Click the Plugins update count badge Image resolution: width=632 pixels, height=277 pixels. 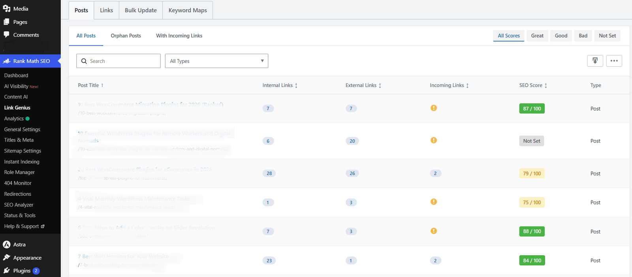[x=36, y=271]
